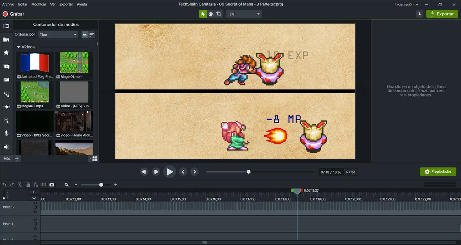Open the Audio Effects speaker icon
This screenshot has width=461, height=245.
pyautogui.click(x=6, y=147)
